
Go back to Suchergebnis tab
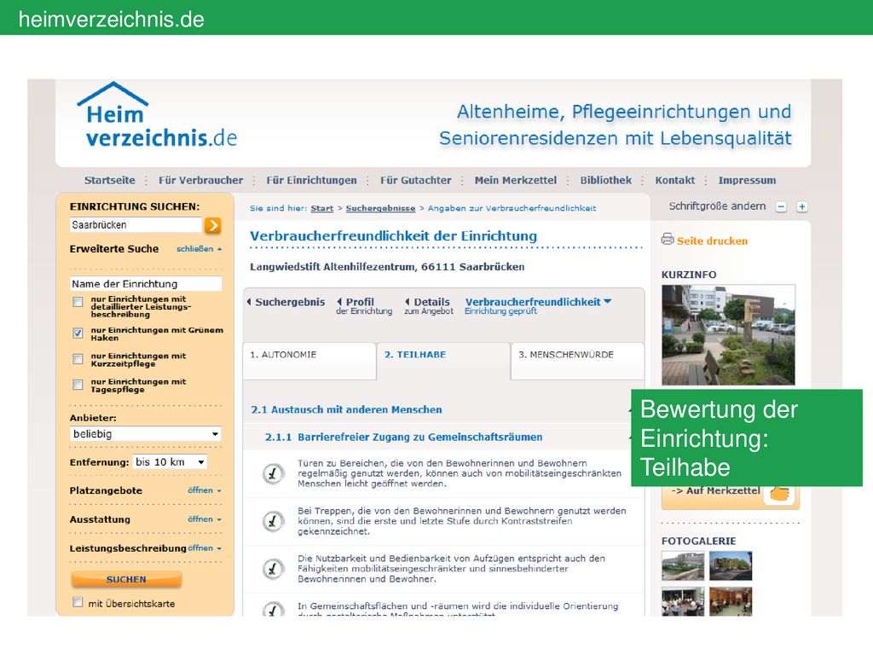(286, 302)
